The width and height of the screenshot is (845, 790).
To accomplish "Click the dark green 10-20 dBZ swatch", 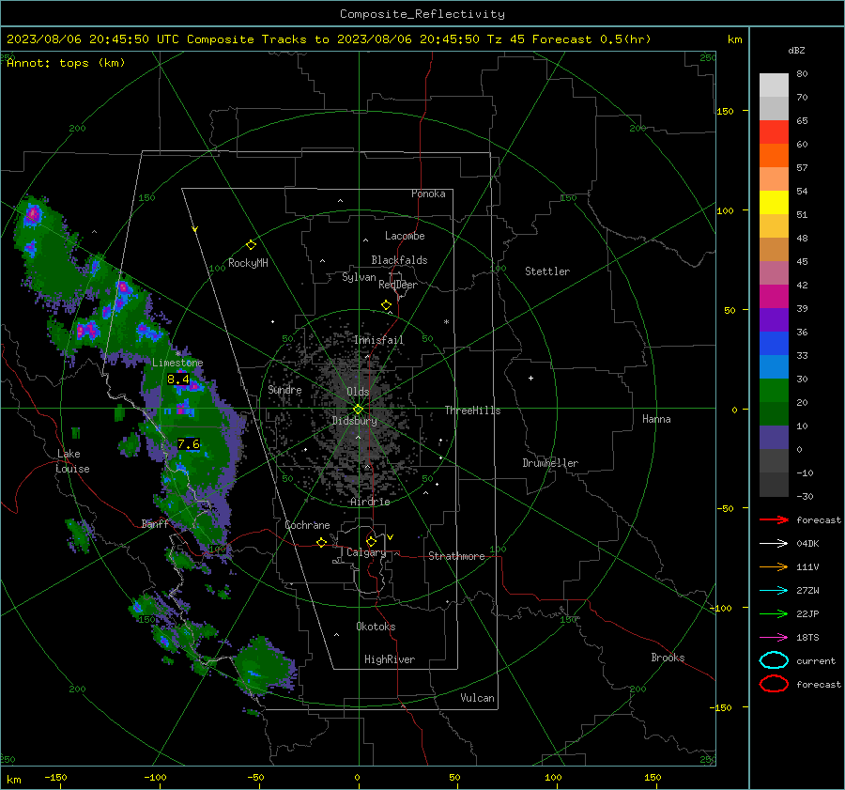I will point(774,414).
